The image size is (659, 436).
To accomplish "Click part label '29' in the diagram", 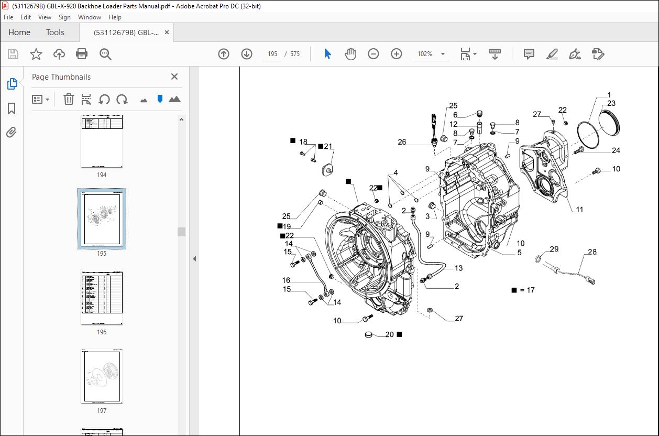I will point(554,249).
